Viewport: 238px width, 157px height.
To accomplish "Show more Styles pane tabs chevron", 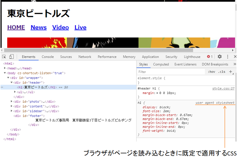I will tap(234, 64).
